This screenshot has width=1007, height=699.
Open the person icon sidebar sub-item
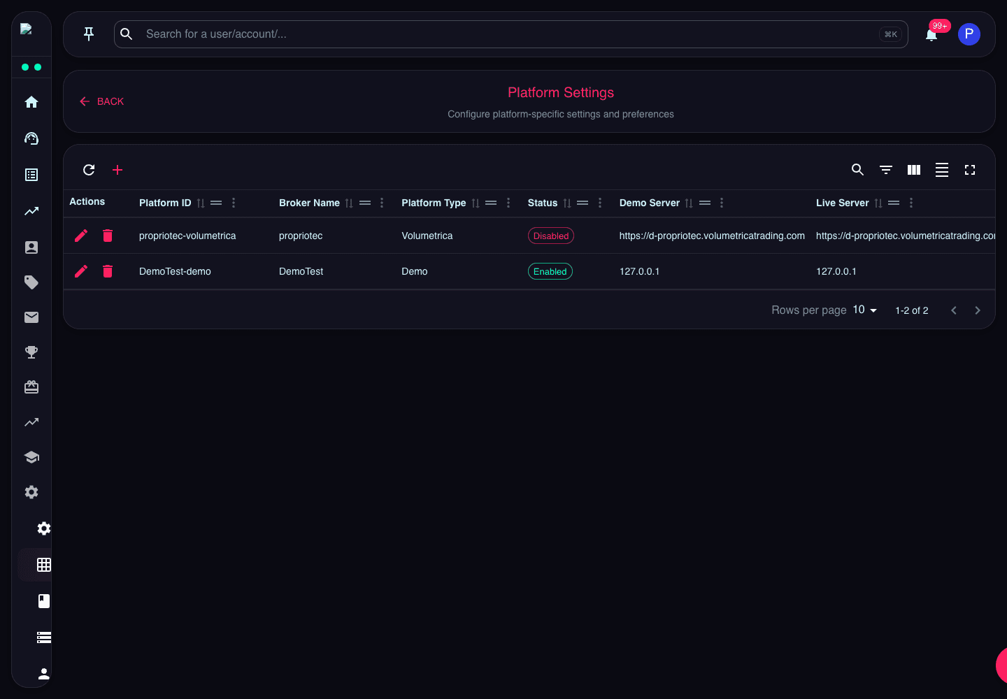(44, 674)
